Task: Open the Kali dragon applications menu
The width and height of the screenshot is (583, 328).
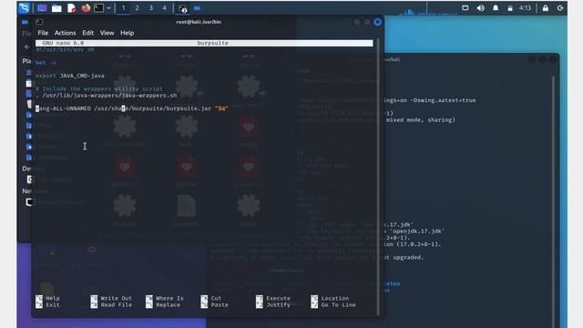Action: tap(24, 8)
